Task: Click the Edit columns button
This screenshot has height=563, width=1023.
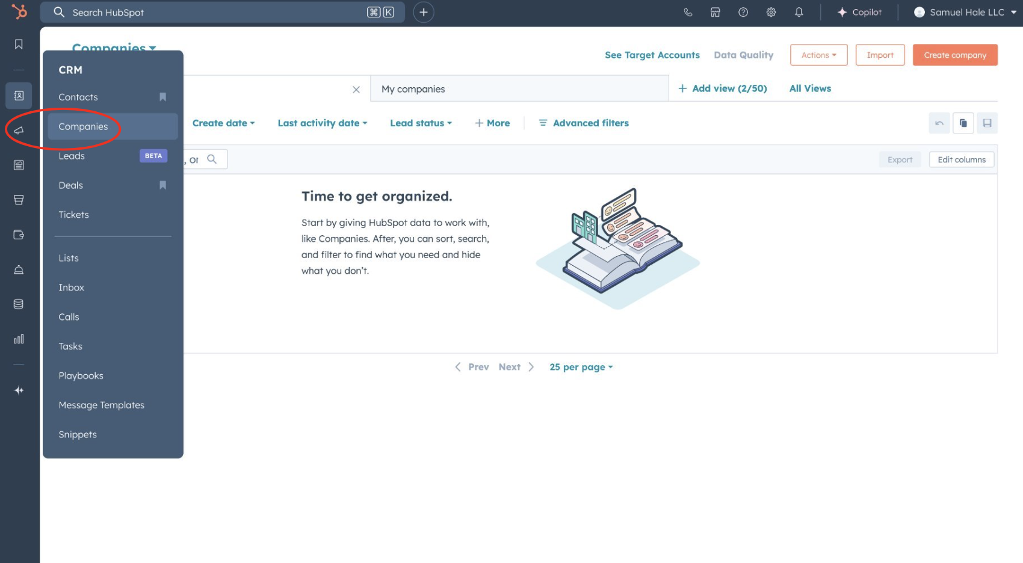Action: point(962,159)
